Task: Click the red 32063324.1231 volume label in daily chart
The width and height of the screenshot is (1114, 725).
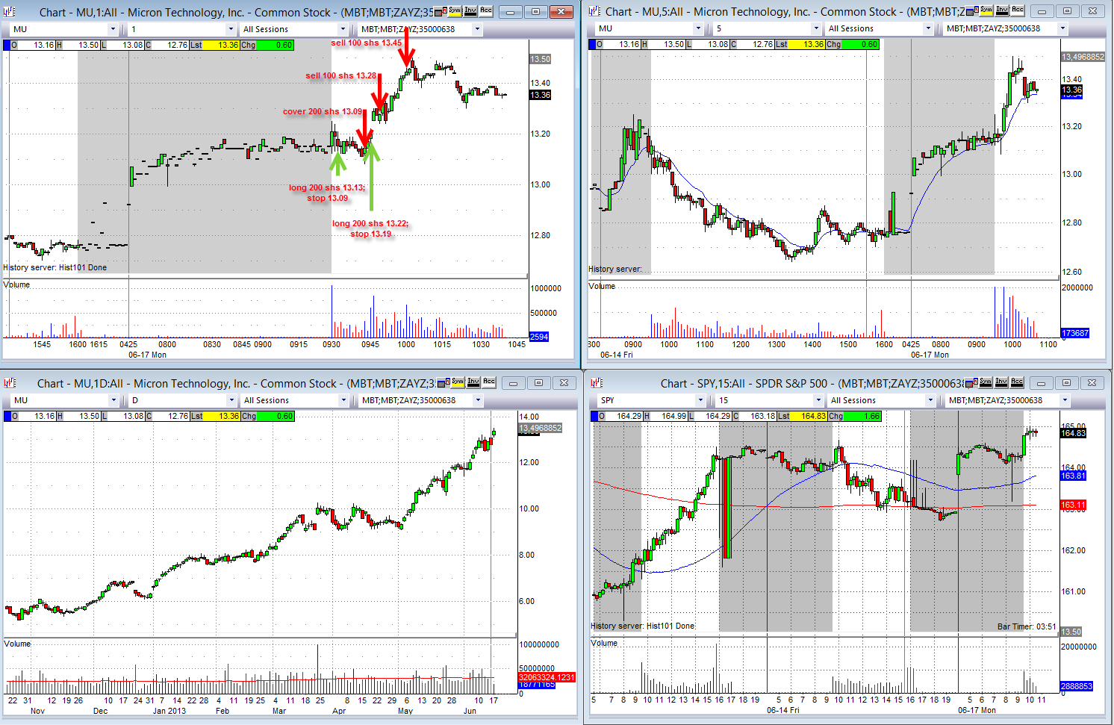Action: 547,677
